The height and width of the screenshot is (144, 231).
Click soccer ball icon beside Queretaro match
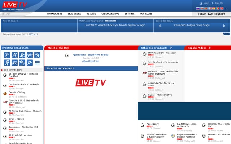point(67,55)
